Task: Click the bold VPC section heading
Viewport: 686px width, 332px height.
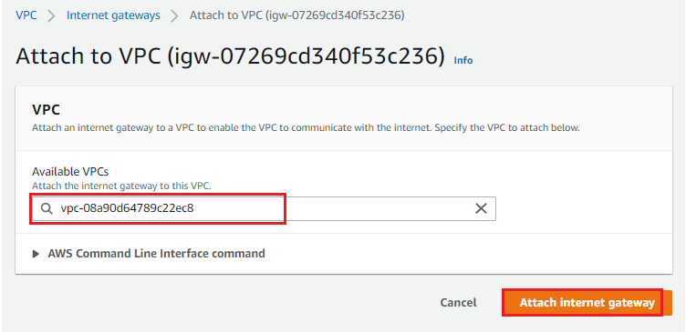Action: pos(46,110)
